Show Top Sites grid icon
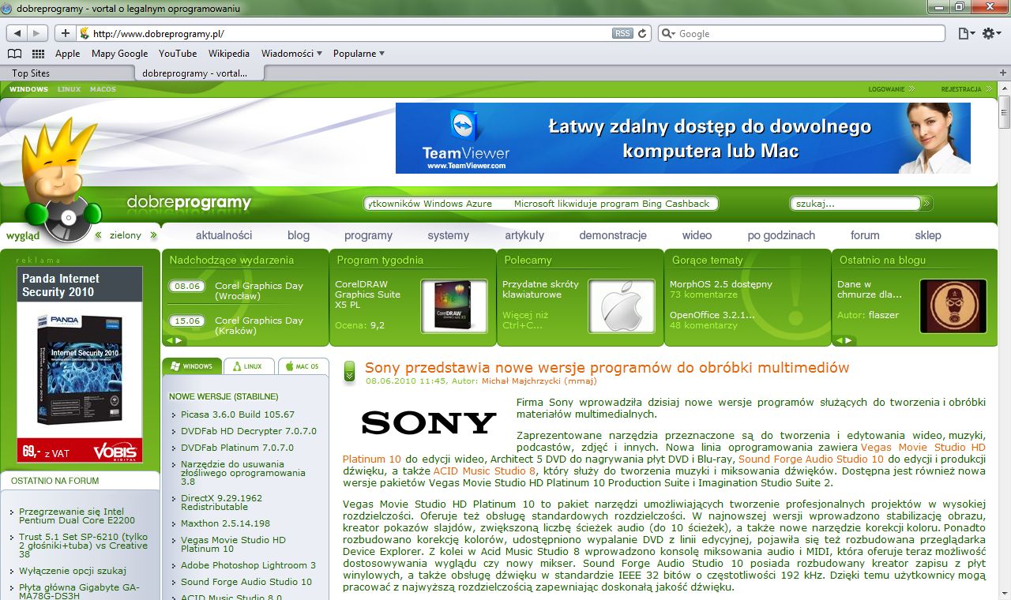Image resolution: width=1011 pixels, height=600 pixels. pos(38,54)
